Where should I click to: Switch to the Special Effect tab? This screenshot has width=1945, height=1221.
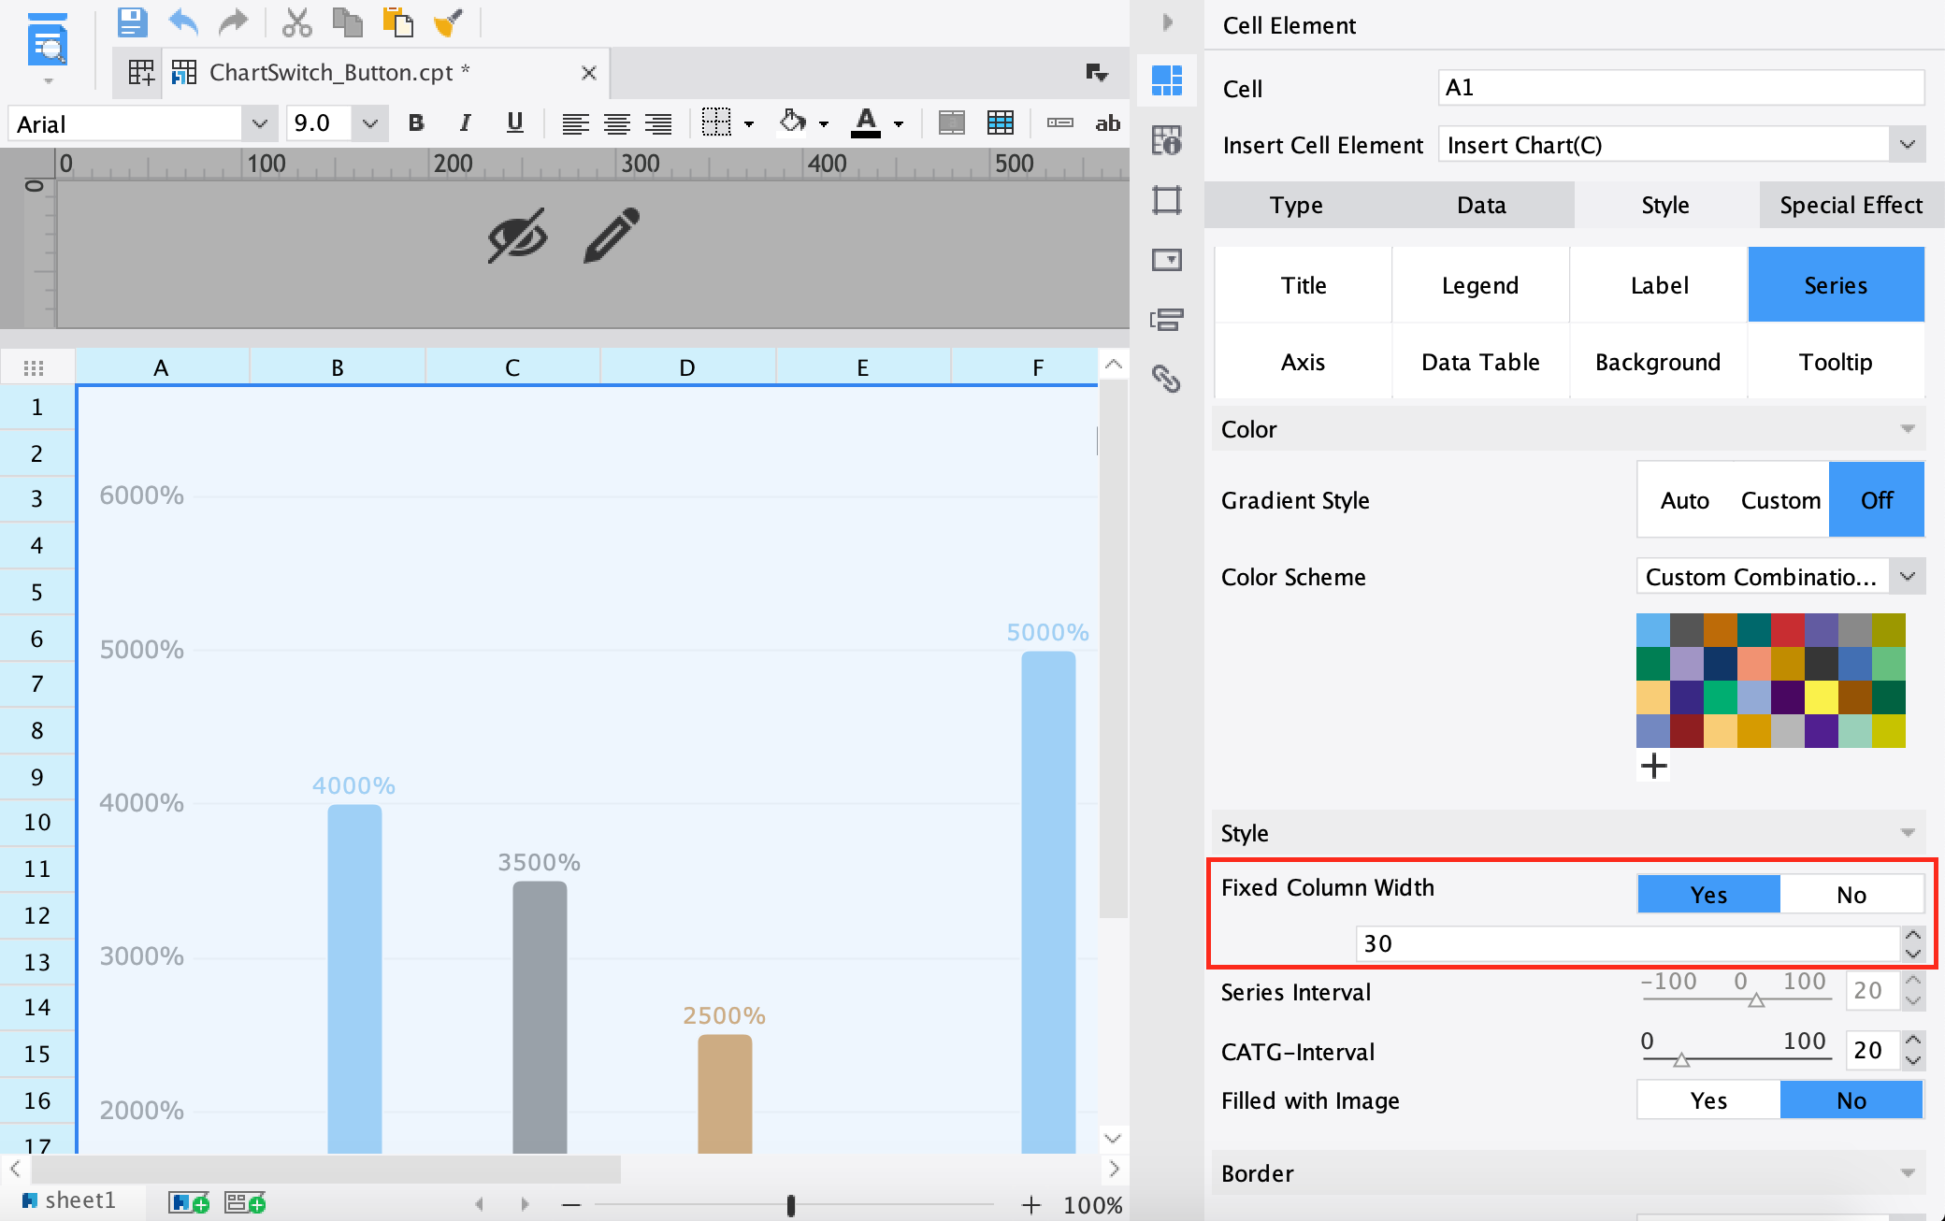pos(1851,205)
